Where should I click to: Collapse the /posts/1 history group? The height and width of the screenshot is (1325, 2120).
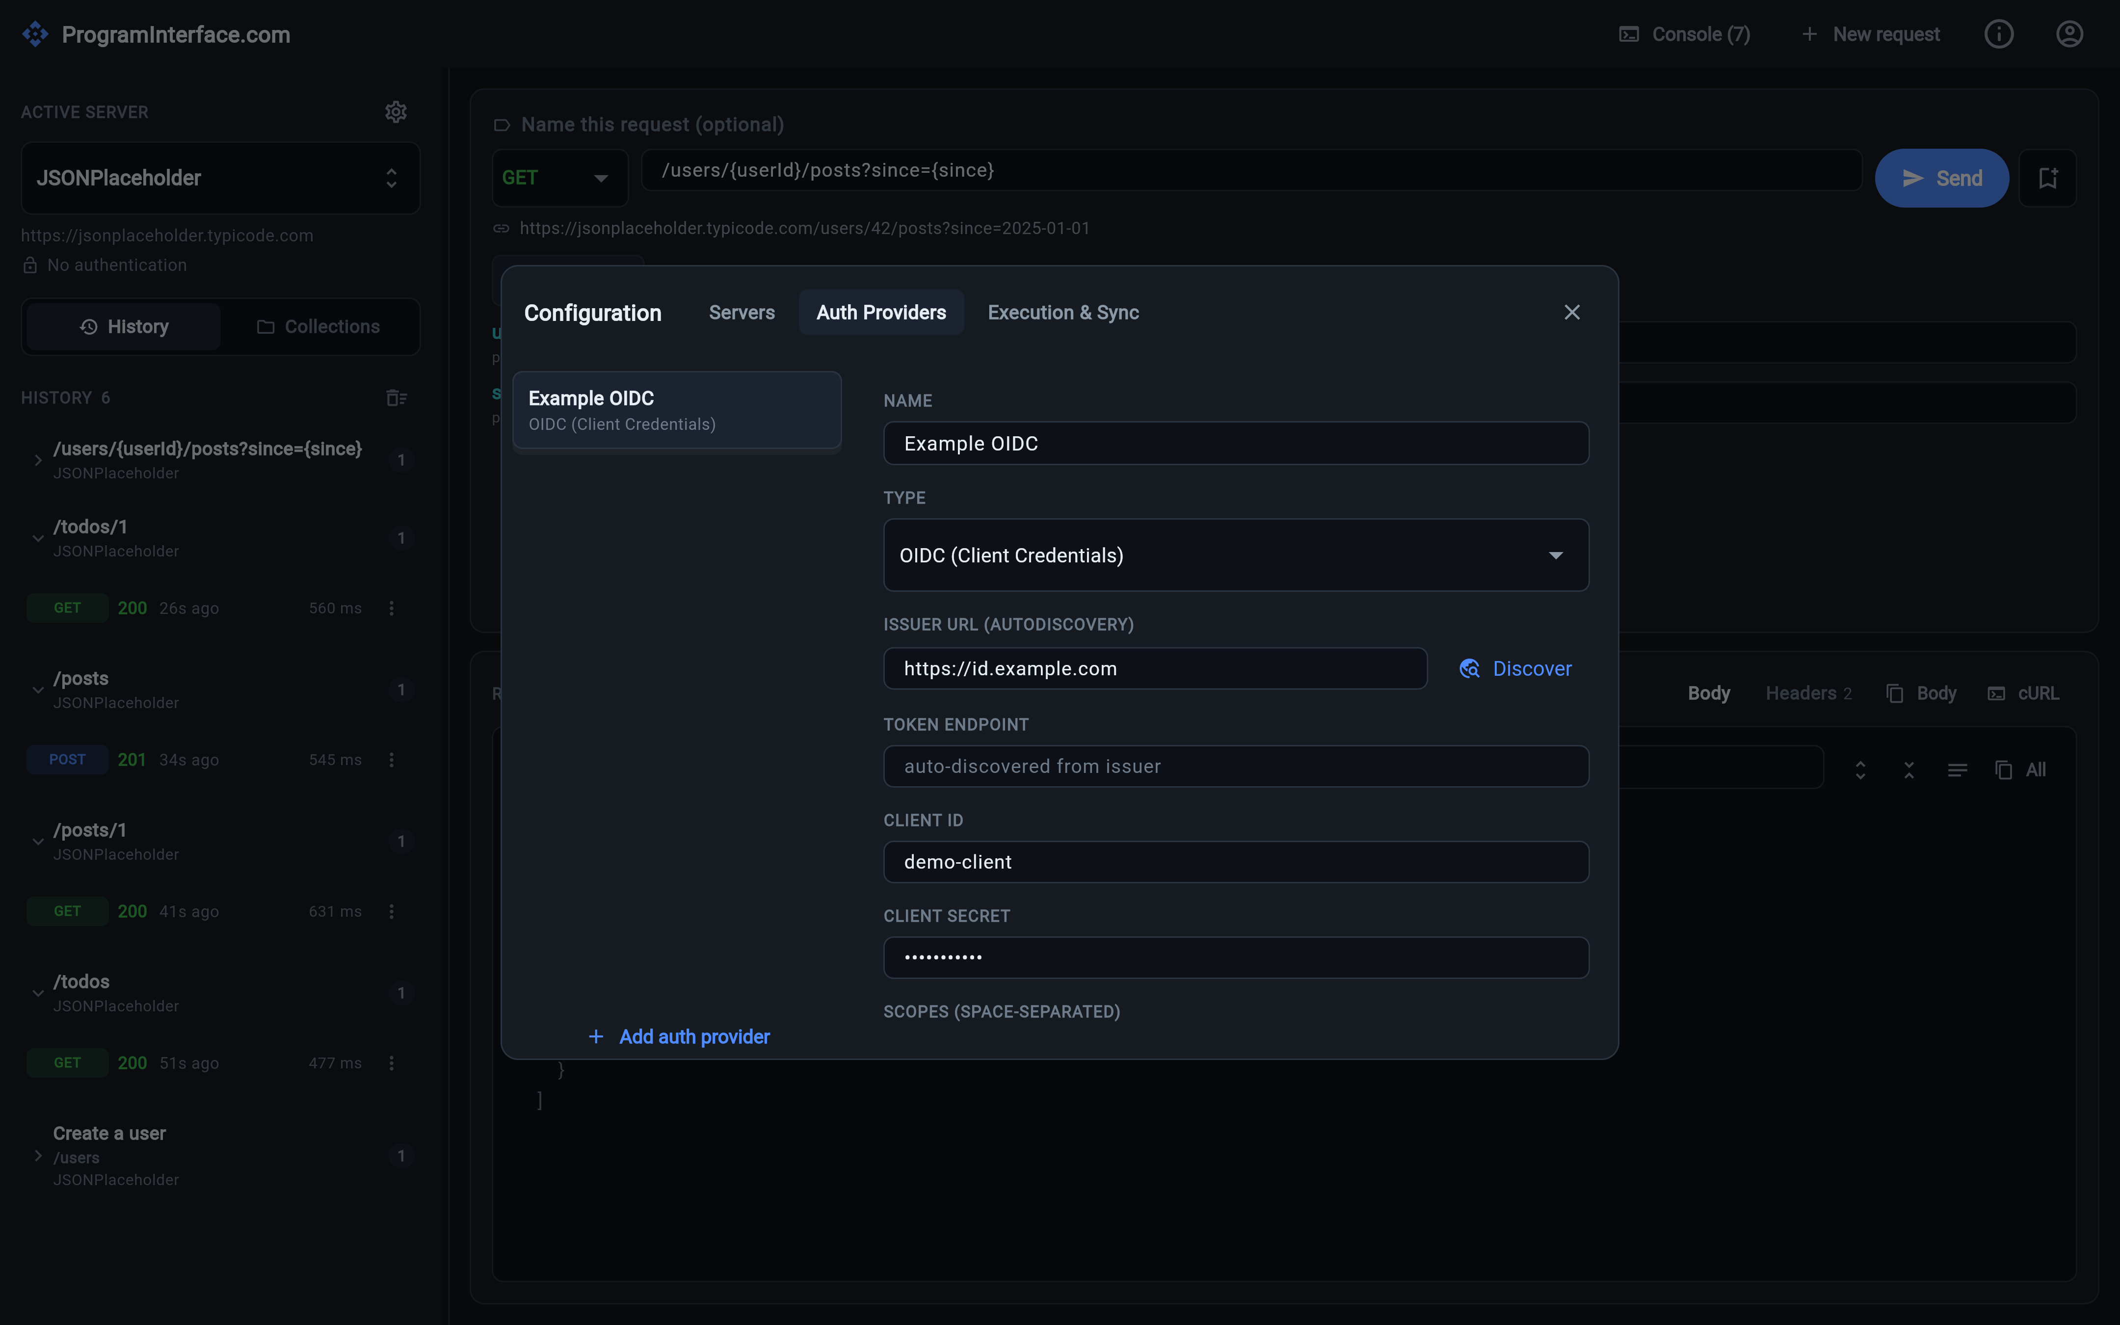(38, 841)
